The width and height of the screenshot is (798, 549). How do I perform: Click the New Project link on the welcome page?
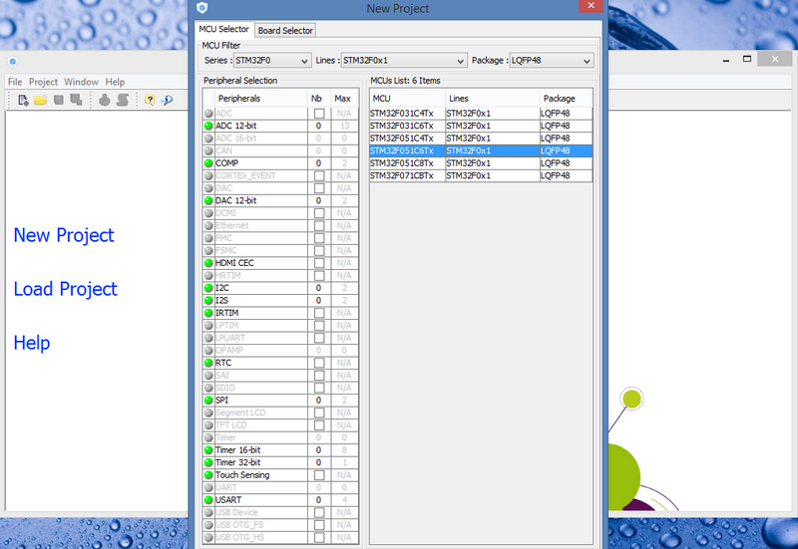click(64, 235)
